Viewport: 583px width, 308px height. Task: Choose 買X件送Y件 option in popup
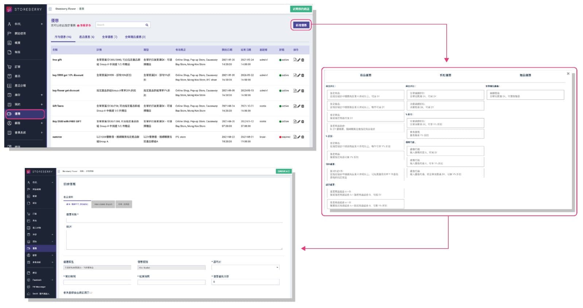(365, 174)
